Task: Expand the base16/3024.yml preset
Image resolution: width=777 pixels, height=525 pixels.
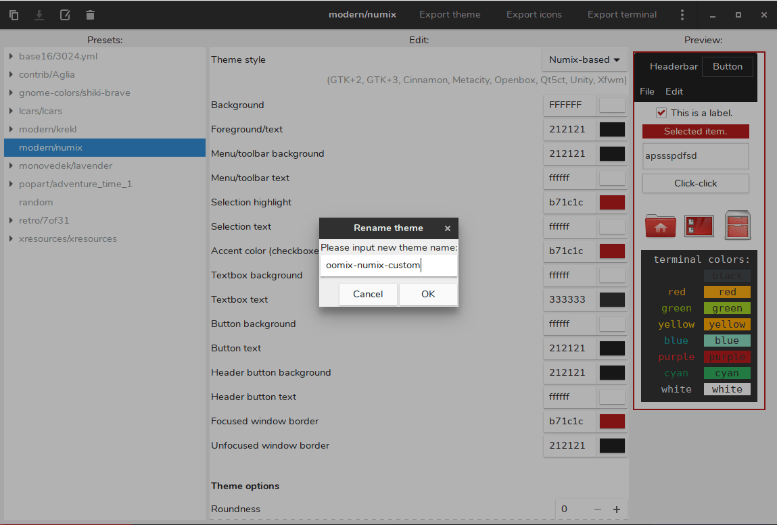Action: [11, 56]
